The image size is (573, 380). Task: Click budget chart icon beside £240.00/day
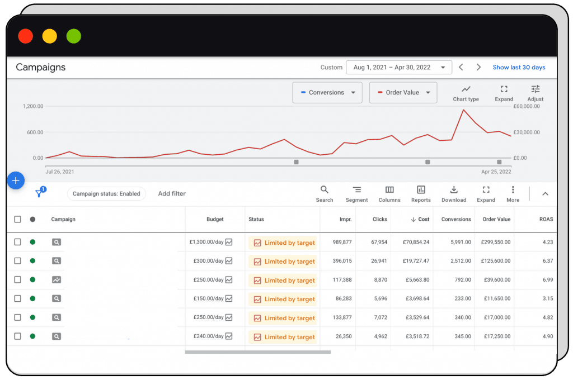tap(229, 336)
